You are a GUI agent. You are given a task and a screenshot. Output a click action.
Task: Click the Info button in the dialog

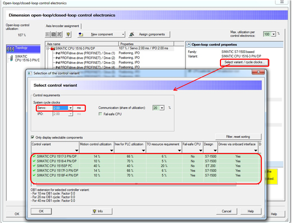(x=102, y=211)
